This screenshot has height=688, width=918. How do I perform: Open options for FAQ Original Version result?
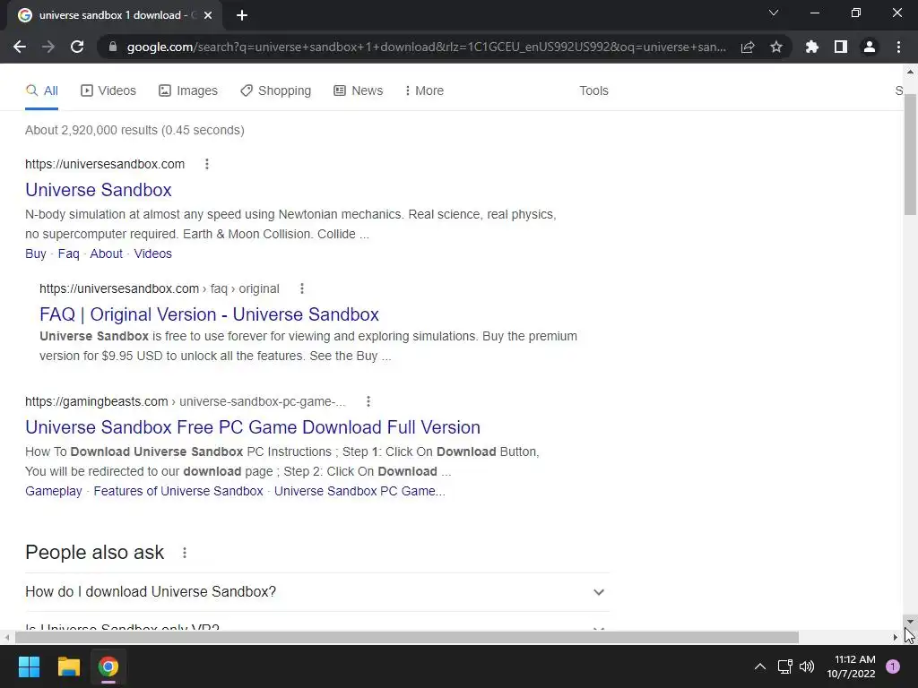(302, 288)
